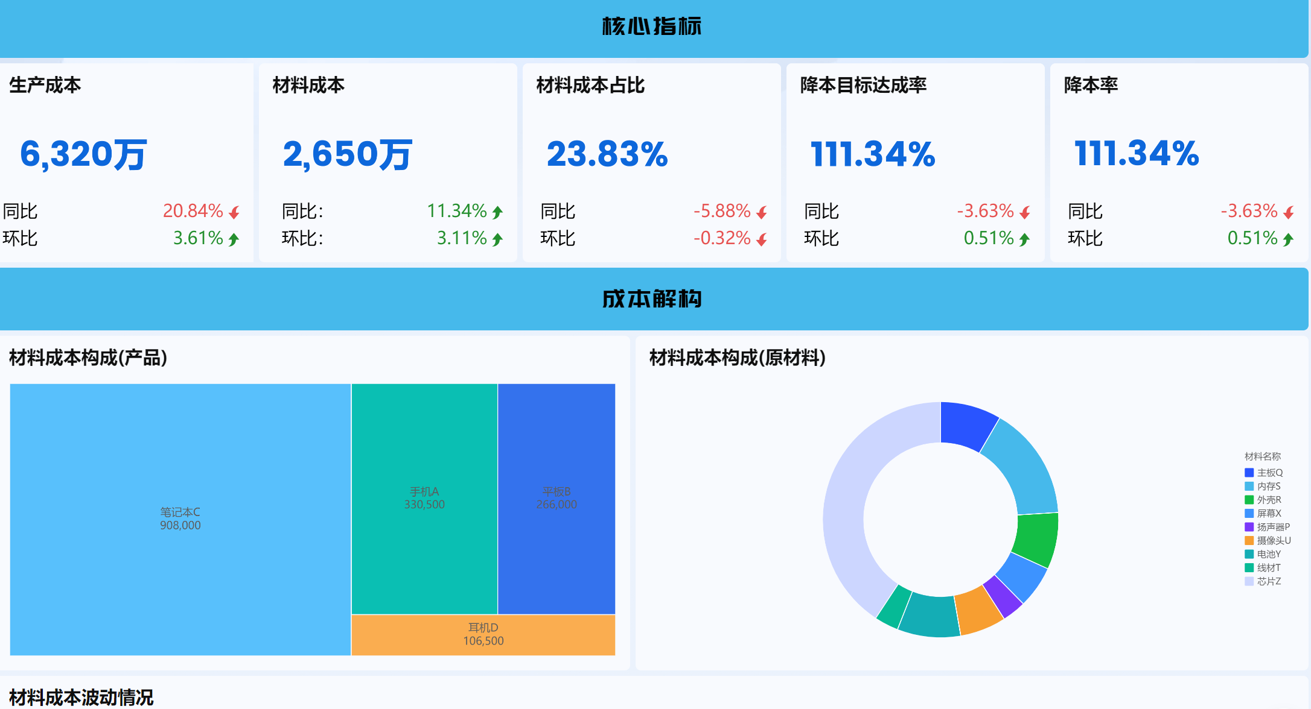Click red down arrow beside -5.88%
This screenshot has height=709, width=1311.
762,212
